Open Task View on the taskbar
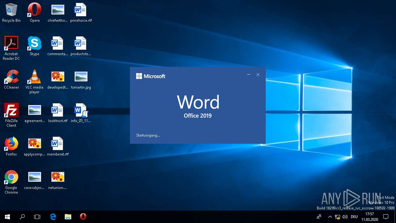The image size is (396, 223). coord(37,217)
